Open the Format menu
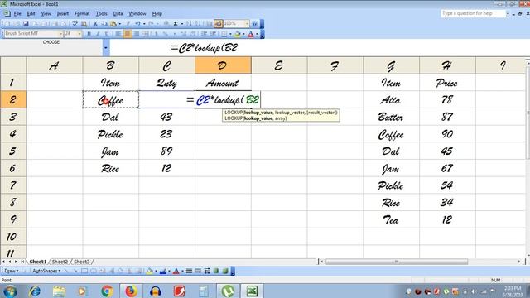The image size is (530, 298). 82,13
